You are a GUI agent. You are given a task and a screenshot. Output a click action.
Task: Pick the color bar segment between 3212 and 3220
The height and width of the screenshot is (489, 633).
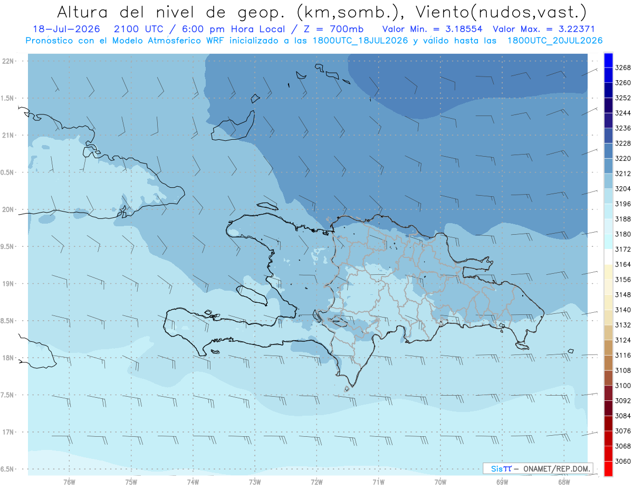608,166
